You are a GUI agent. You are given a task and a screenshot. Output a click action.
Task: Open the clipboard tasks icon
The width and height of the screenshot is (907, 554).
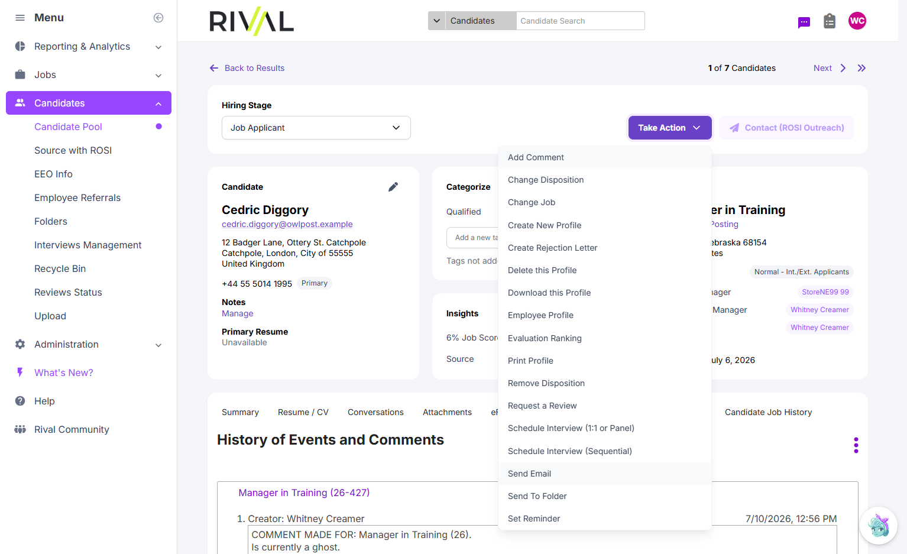pos(830,21)
